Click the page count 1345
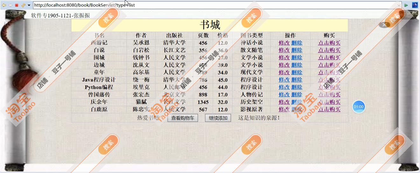420x173 pixels. tap(203, 102)
